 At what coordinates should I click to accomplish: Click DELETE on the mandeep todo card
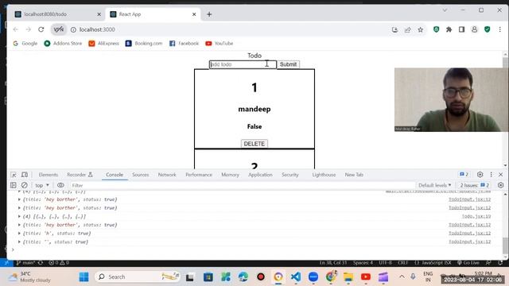tap(254, 144)
